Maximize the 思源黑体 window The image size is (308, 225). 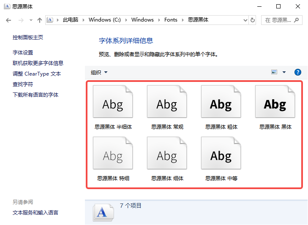coord(278,6)
